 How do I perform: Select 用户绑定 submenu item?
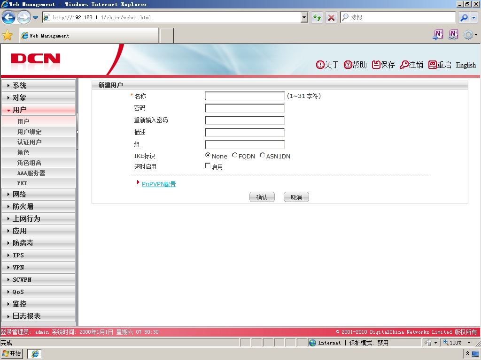click(x=39, y=132)
